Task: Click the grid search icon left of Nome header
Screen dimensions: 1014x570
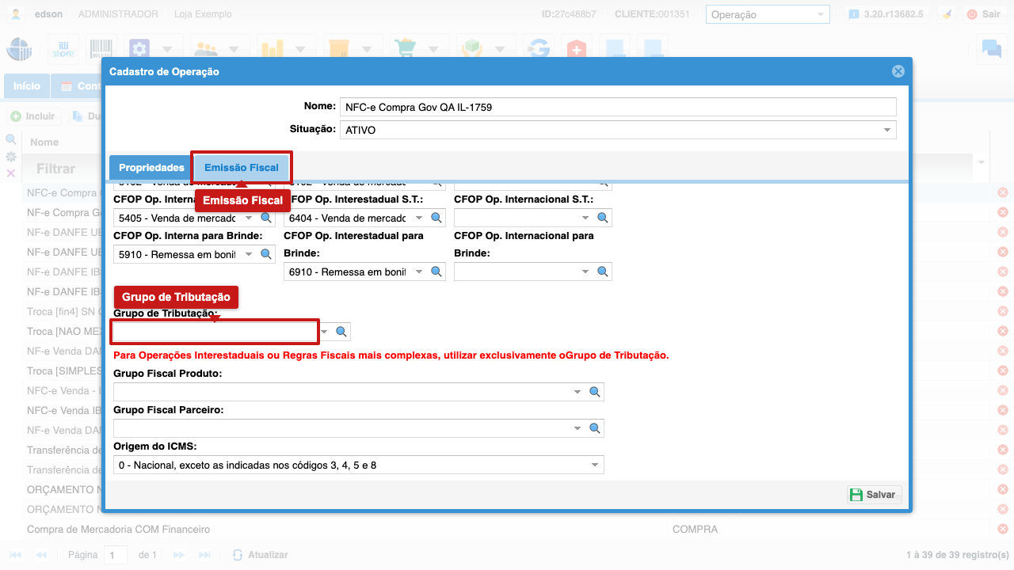Action: 11,139
